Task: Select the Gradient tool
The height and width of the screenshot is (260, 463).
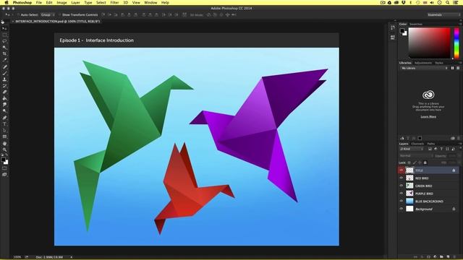Action: tap(4, 98)
